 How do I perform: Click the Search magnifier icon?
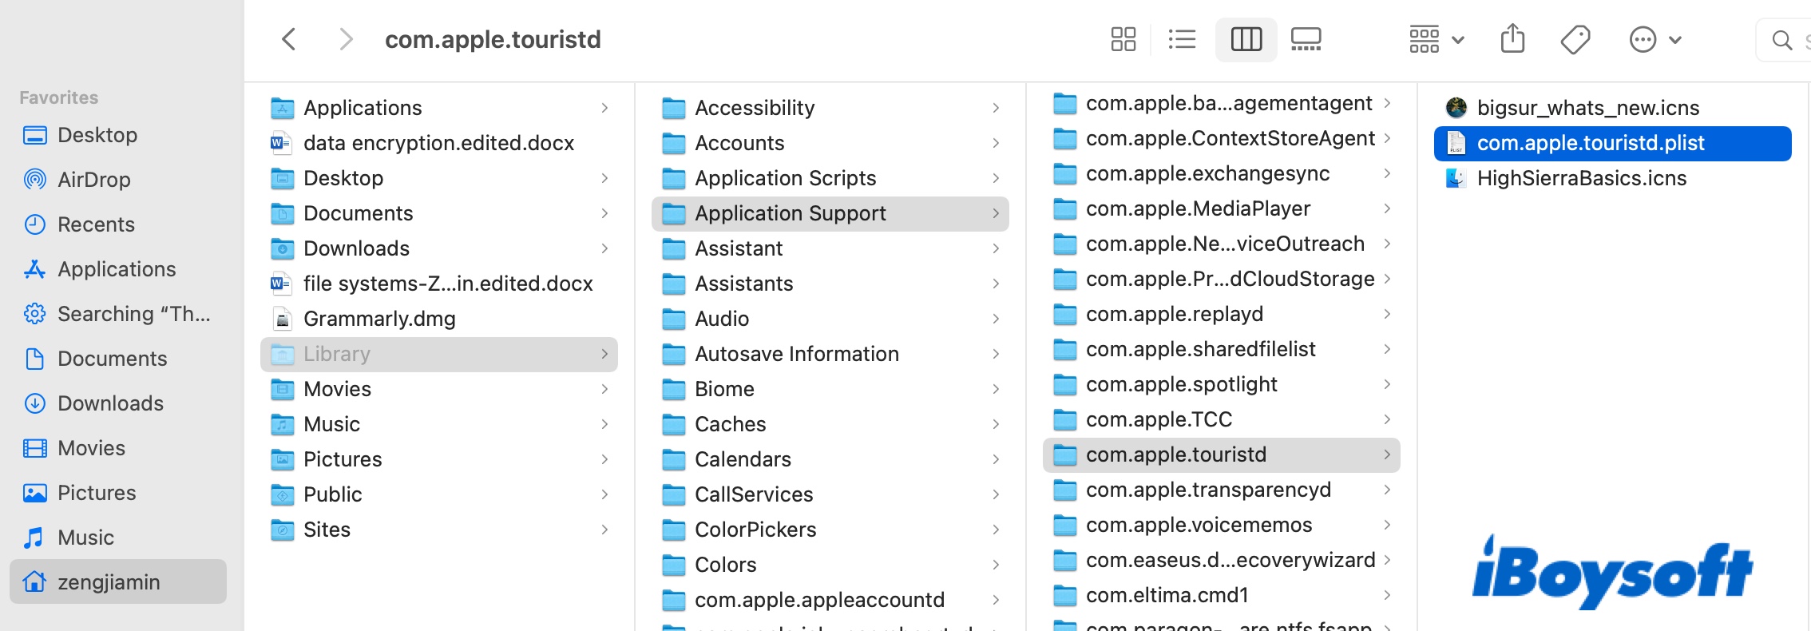pos(1781,40)
